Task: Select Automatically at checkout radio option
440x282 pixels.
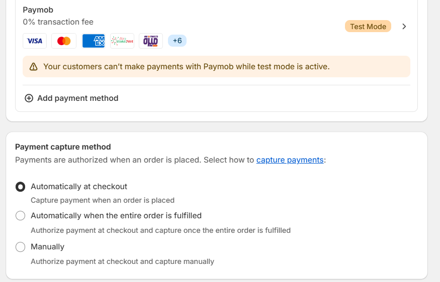Action: point(20,187)
